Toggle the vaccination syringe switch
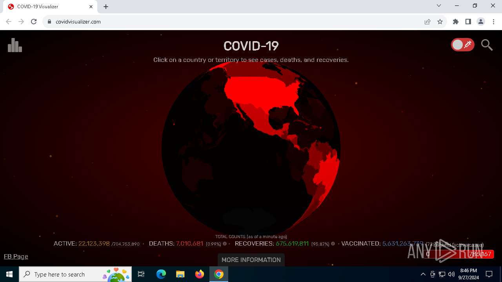 [463, 45]
